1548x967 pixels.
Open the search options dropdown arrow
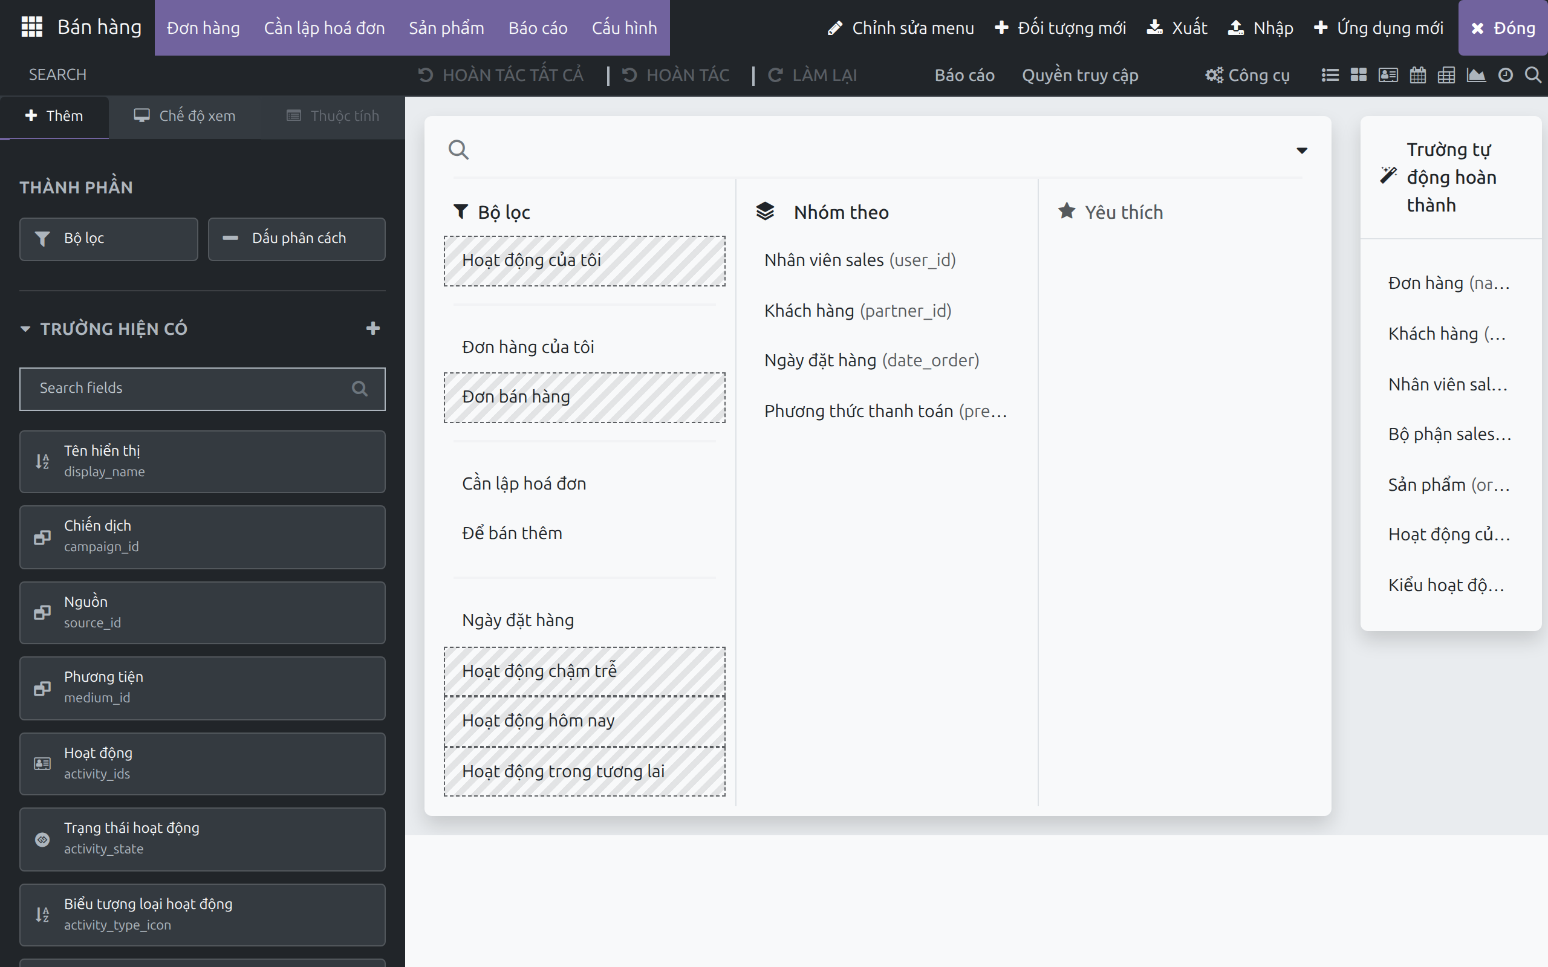(x=1302, y=150)
